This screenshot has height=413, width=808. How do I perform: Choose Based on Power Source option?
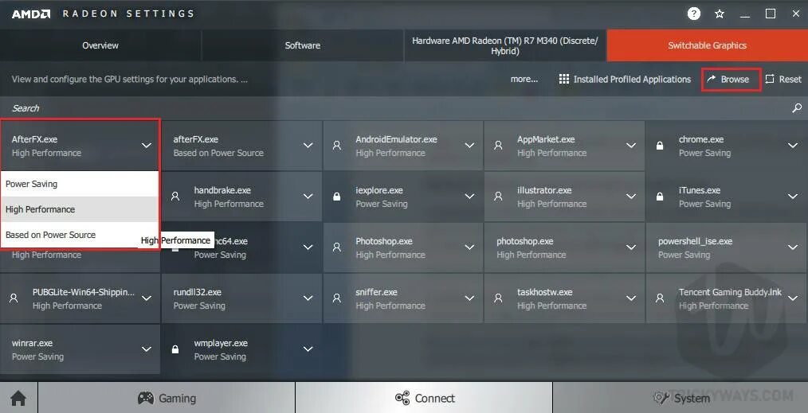click(80, 235)
